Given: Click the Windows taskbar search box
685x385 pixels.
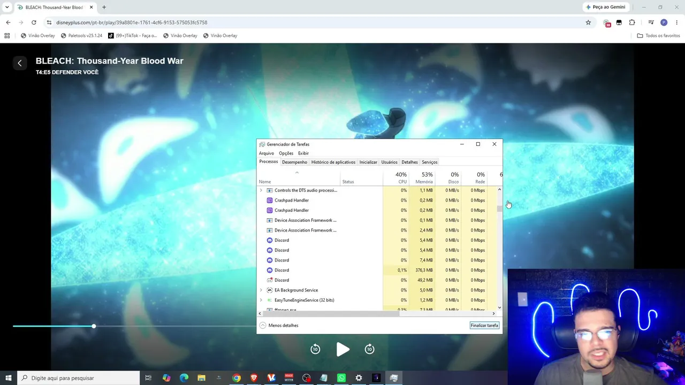Looking at the screenshot, I should coord(78,378).
